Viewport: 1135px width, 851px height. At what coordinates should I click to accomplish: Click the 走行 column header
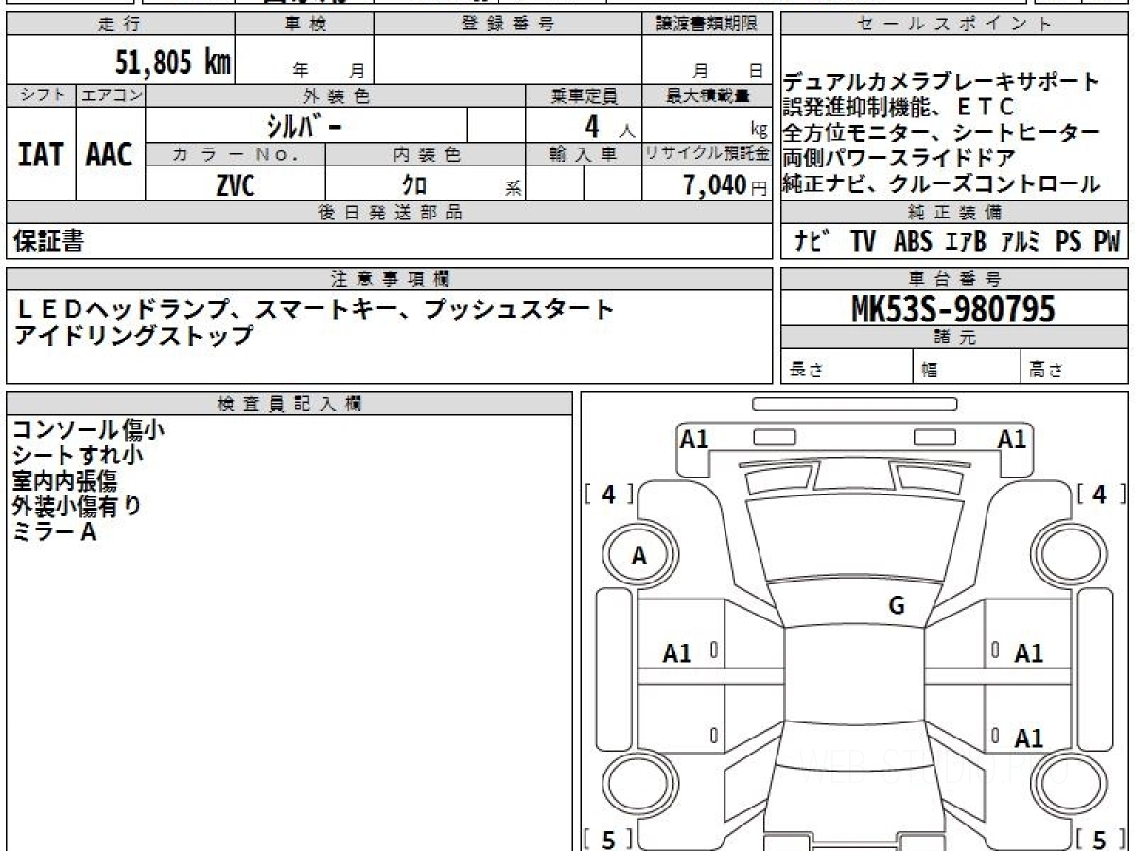coord(120,25)
